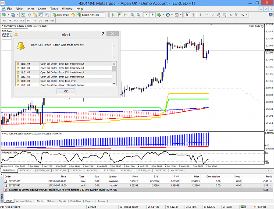The image size is (274, 209).
Task: Select the Cursor arrow tool
Action: 187,15
